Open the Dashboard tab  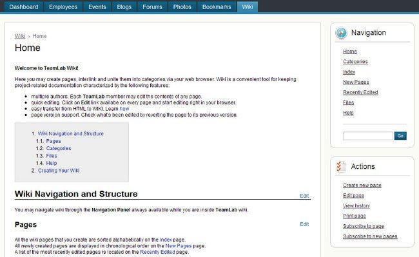(23, 7)
